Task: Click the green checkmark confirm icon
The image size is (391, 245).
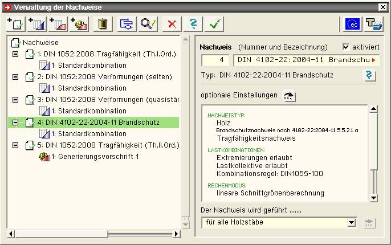Action: pyautogui.click(x=214, y=24)
